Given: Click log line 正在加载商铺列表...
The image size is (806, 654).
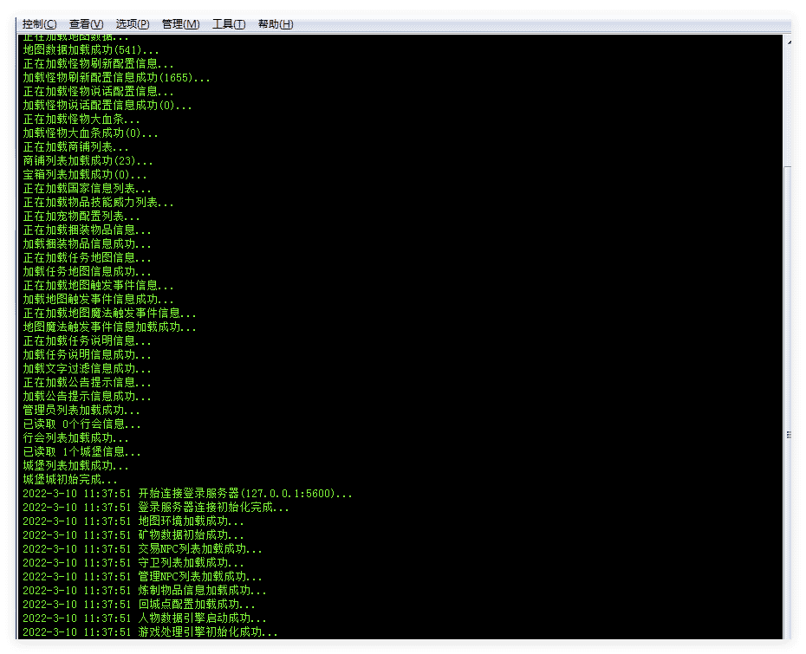Looking at the screenshot, I should [75, 147].
